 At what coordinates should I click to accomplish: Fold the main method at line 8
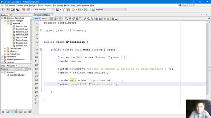coord(41,49)
